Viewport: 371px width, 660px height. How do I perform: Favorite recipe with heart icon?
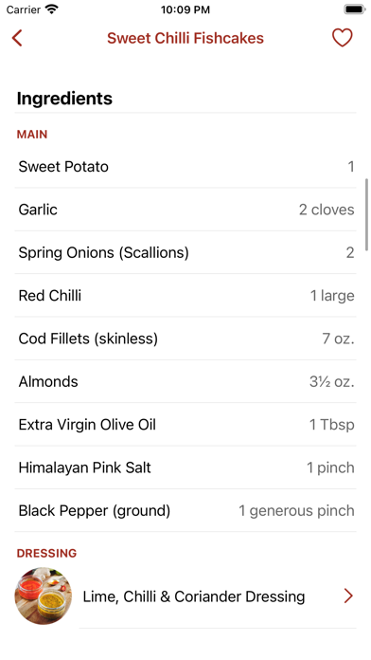pyautogui.click(x=342, y=38)
